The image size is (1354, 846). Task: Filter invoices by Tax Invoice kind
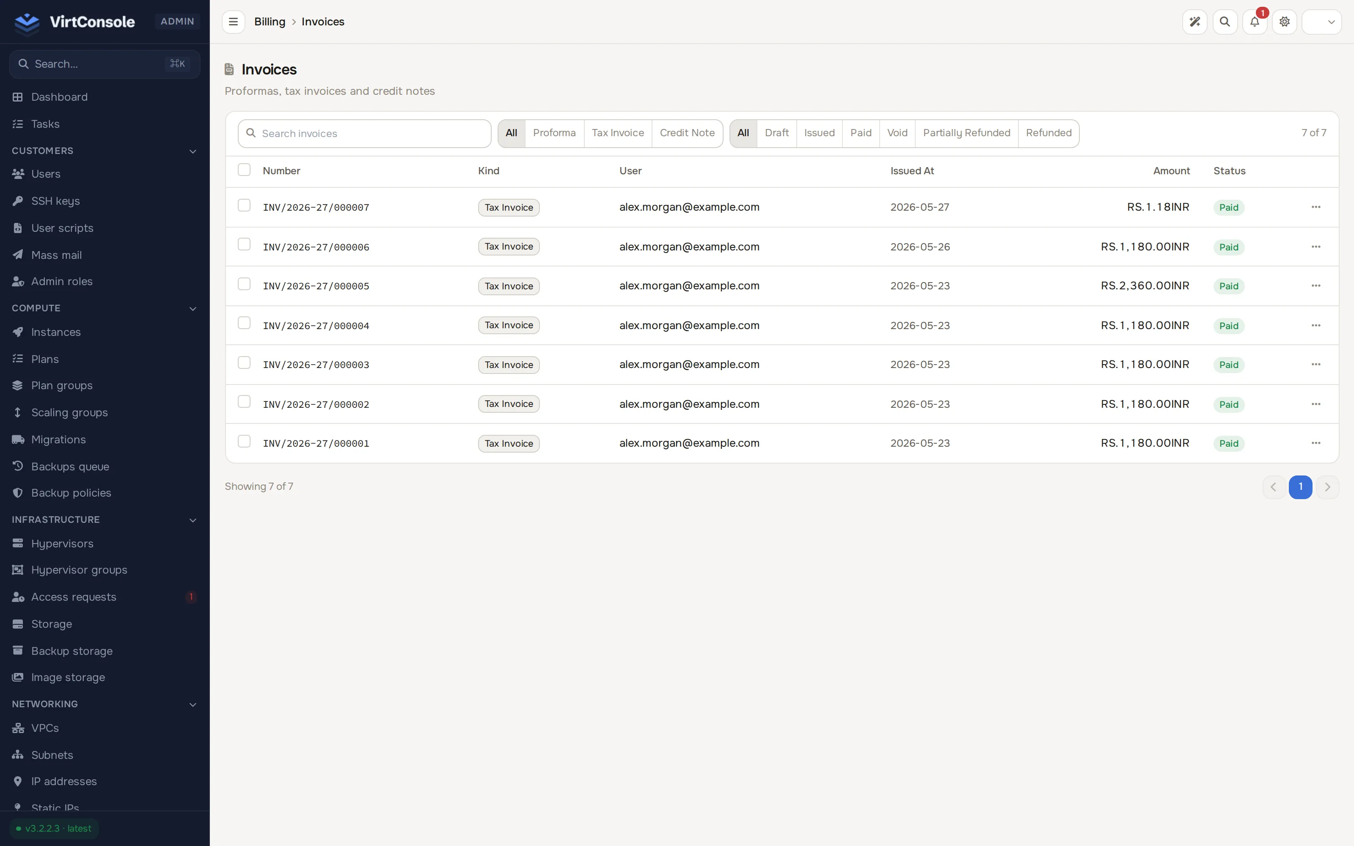tap(618, 133)
